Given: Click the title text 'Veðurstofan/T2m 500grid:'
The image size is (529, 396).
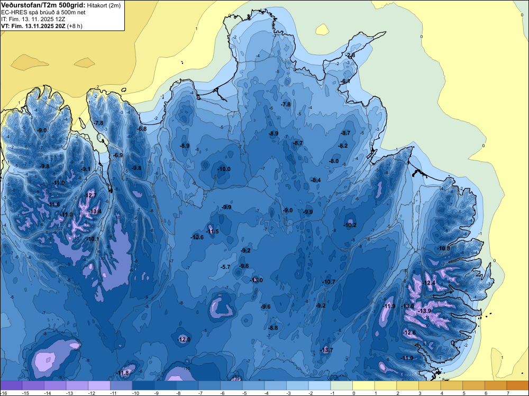Looking at the screenshot, I should tap(43, 5).
